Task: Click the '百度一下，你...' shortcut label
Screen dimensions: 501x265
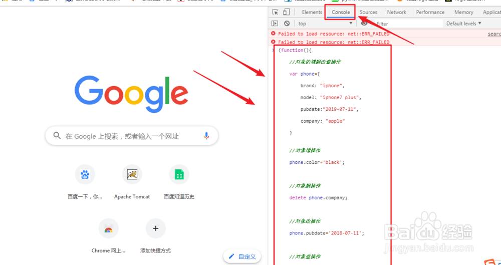Action: pos(85,196)
